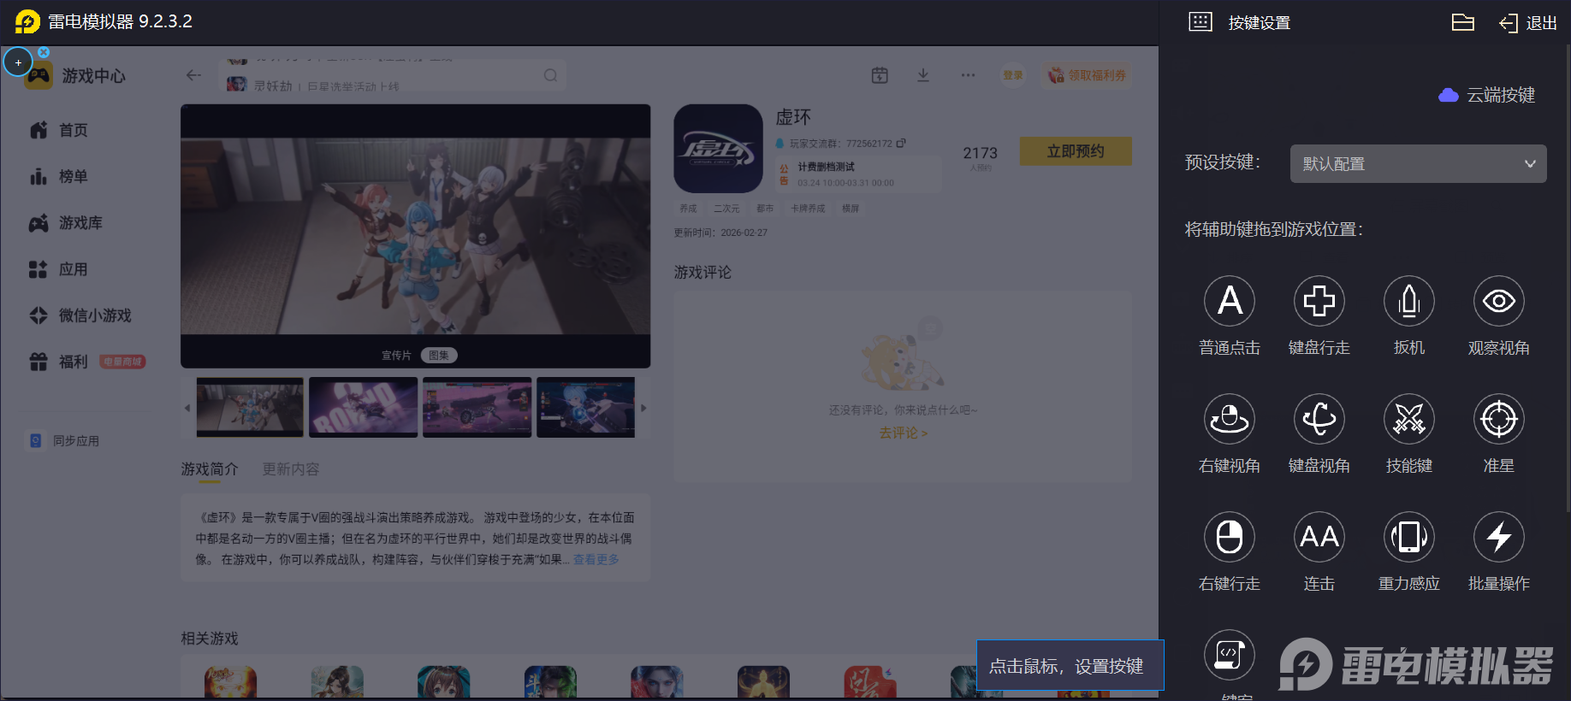Open 云端按键 cloud key configs
This screenshot has width=1571, height=701.
[x=1487, y=95]
